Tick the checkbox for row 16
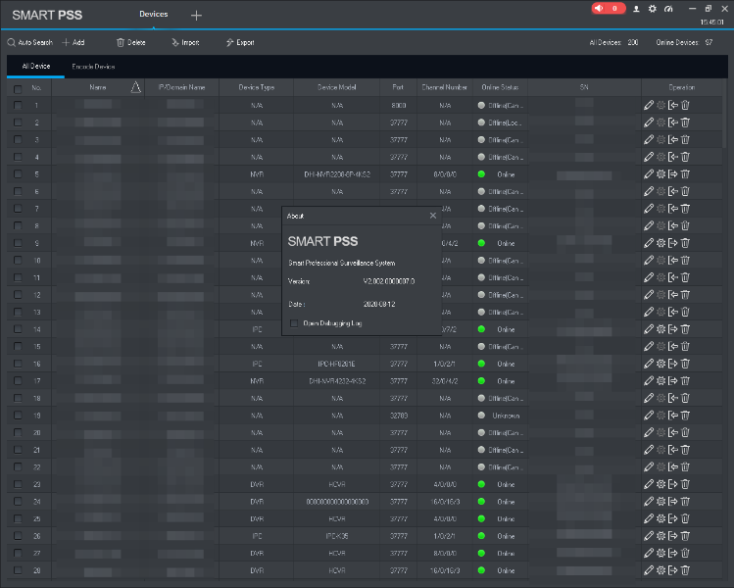The height and width of the screenshot is (588, 734). [18, 364]
